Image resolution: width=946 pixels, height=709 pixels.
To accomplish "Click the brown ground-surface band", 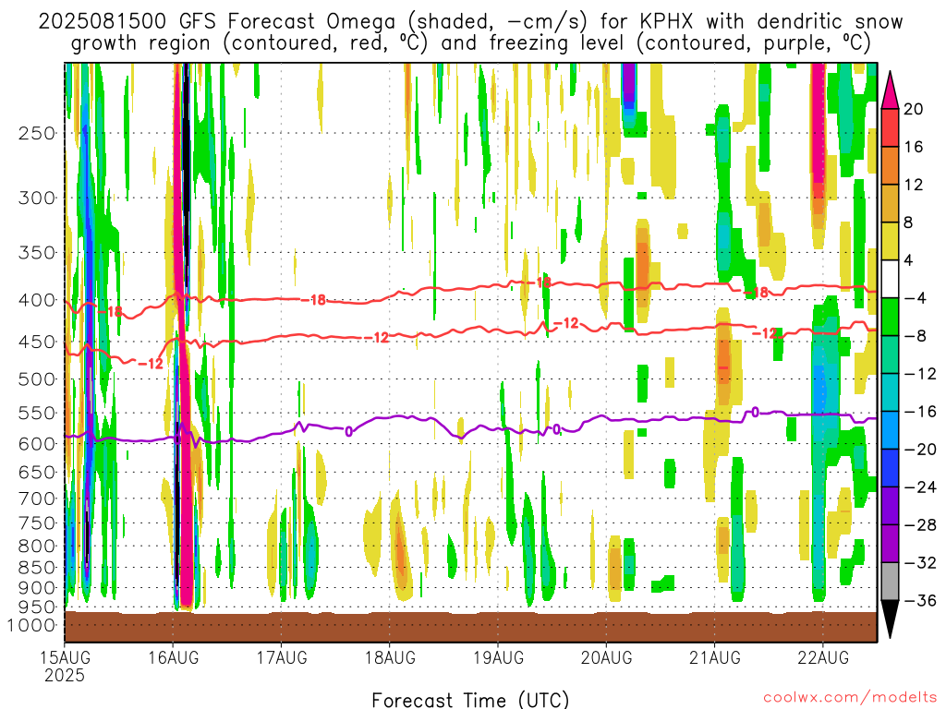I will (x=470, y=627).
